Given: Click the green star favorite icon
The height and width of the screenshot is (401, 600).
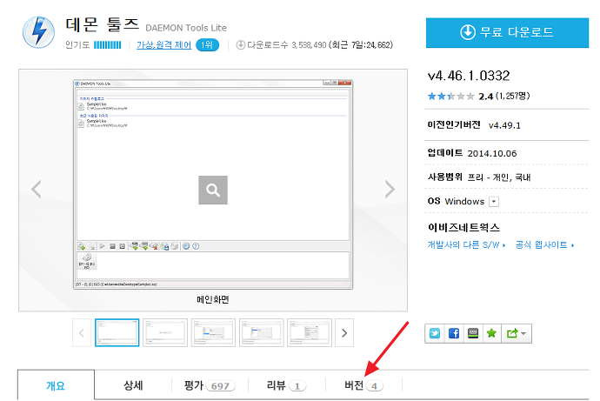Looking at the screenshot, I should pos(491,333).
